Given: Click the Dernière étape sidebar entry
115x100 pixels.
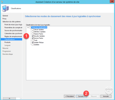Looking at the screenshot, I should pos(8,54).
